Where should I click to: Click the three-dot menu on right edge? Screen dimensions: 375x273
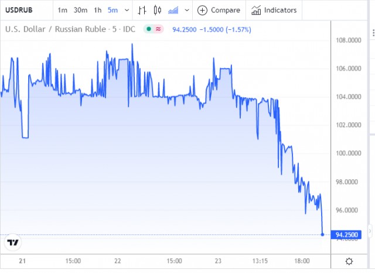373,33
